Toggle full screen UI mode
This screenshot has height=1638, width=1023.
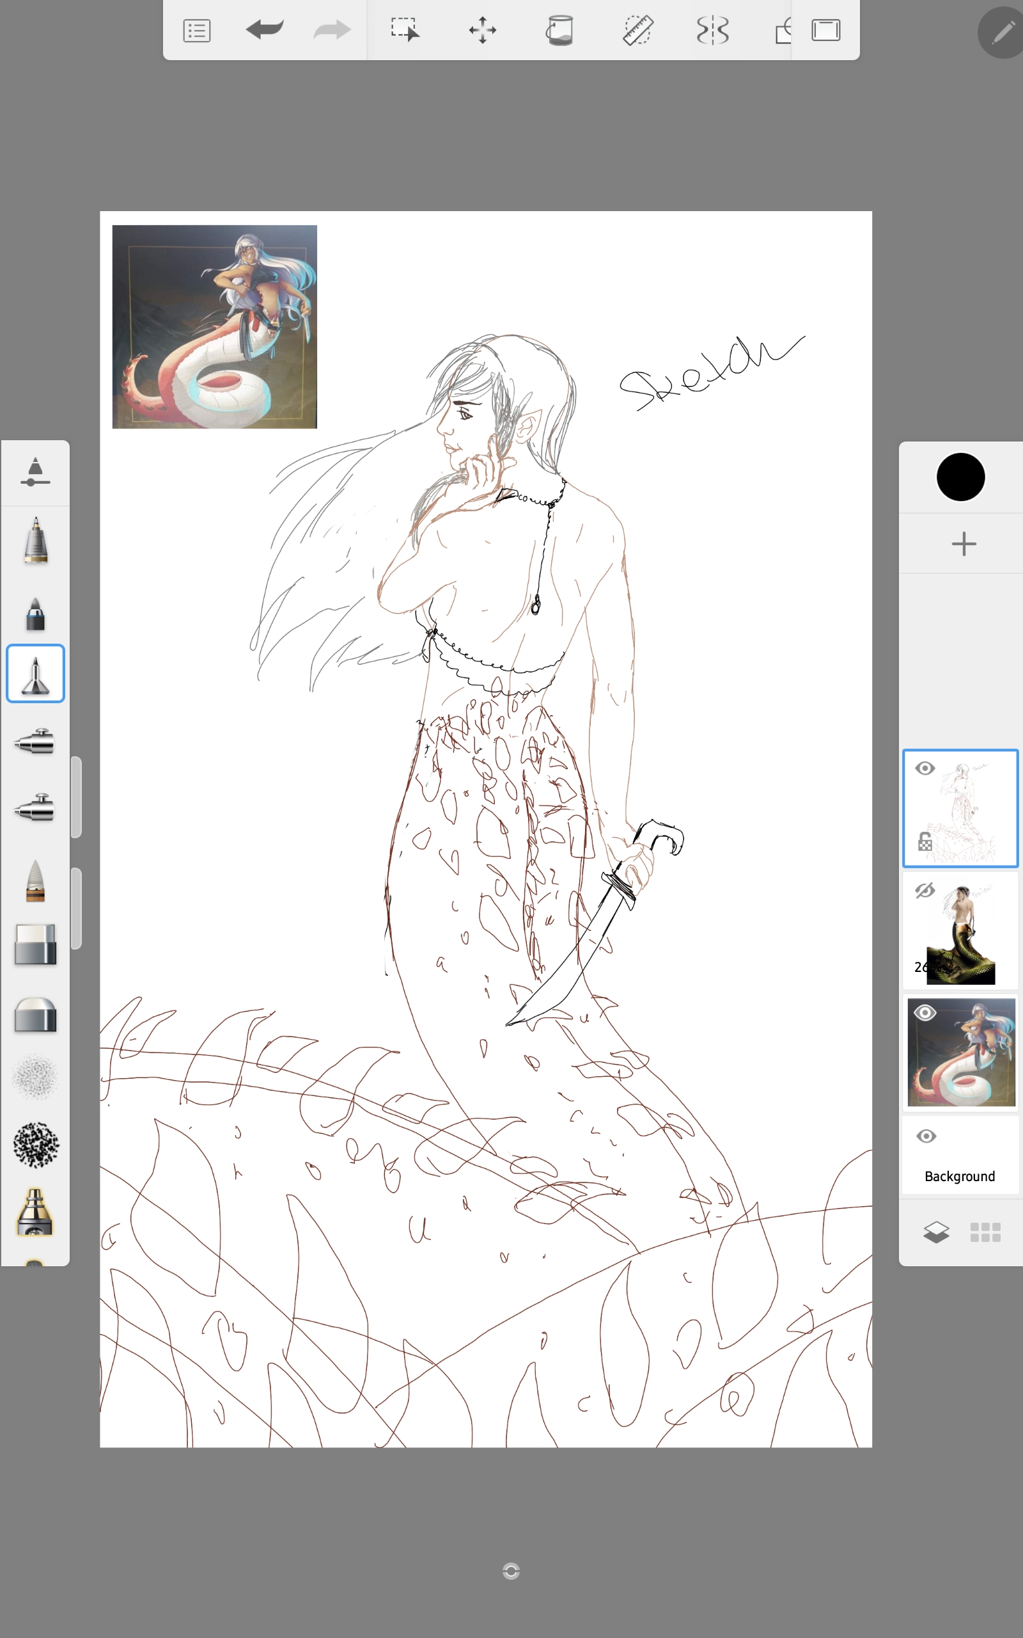coord(826,30)
